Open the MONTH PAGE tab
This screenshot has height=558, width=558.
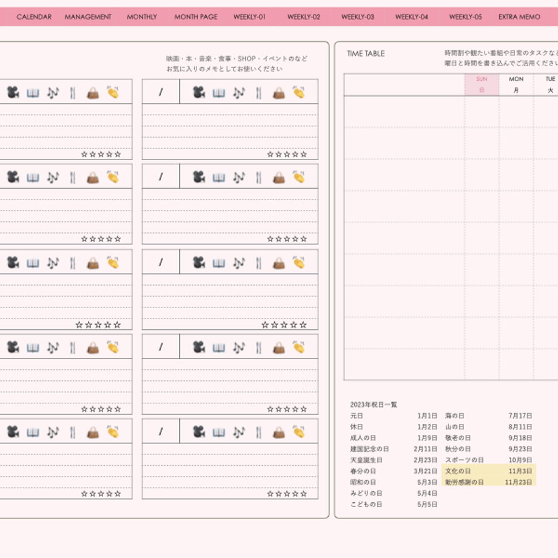tap(196, 17)
